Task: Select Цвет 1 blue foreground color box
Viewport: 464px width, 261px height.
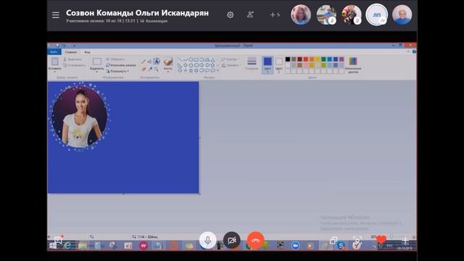Action: coord(268,65)
